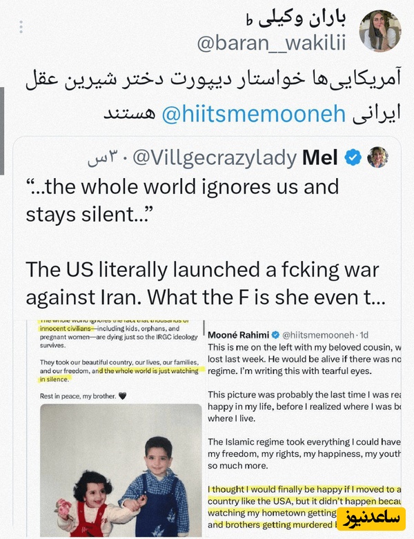
Task: Open the three-dot more options menu
Action: [21, 28]
